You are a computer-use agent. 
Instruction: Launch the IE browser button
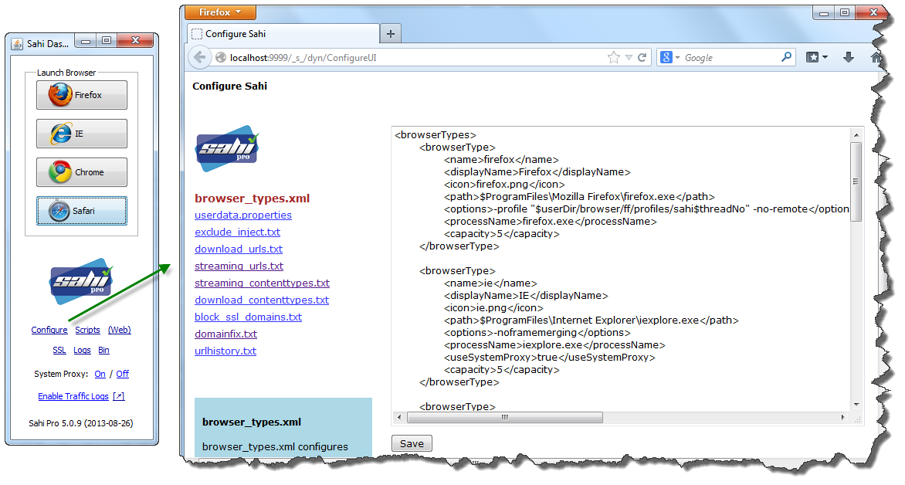click(x=81, y=134)
